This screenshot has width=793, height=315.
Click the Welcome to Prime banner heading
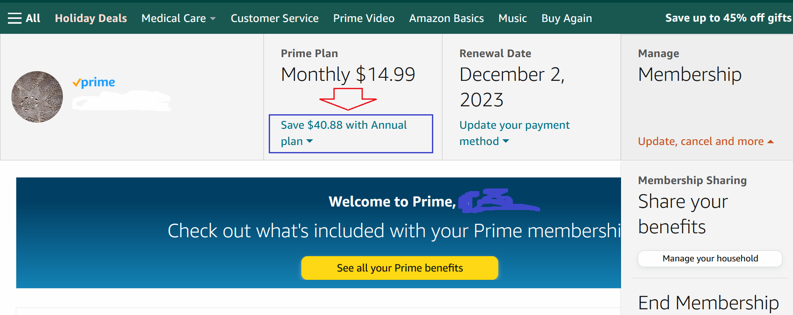point(392,202)
